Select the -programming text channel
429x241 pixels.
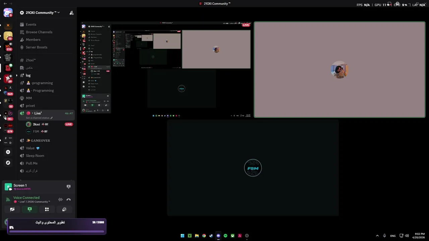[46, 83]
